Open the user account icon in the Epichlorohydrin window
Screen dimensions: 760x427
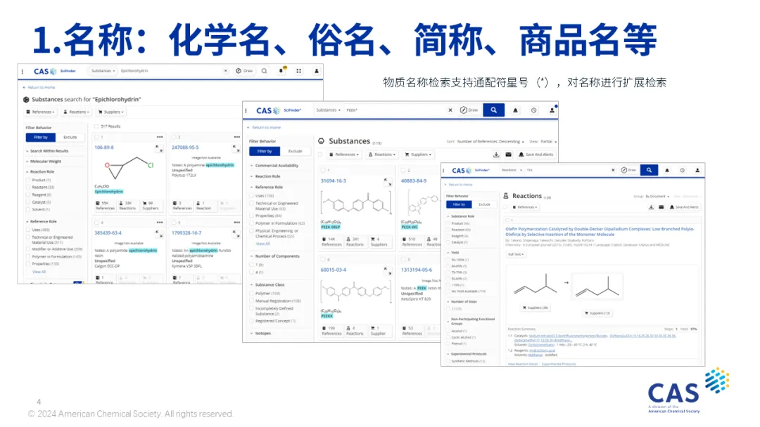coord(317,71)
